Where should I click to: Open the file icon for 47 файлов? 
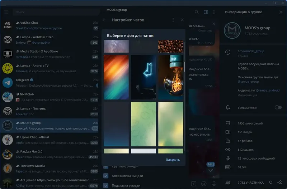228,141
